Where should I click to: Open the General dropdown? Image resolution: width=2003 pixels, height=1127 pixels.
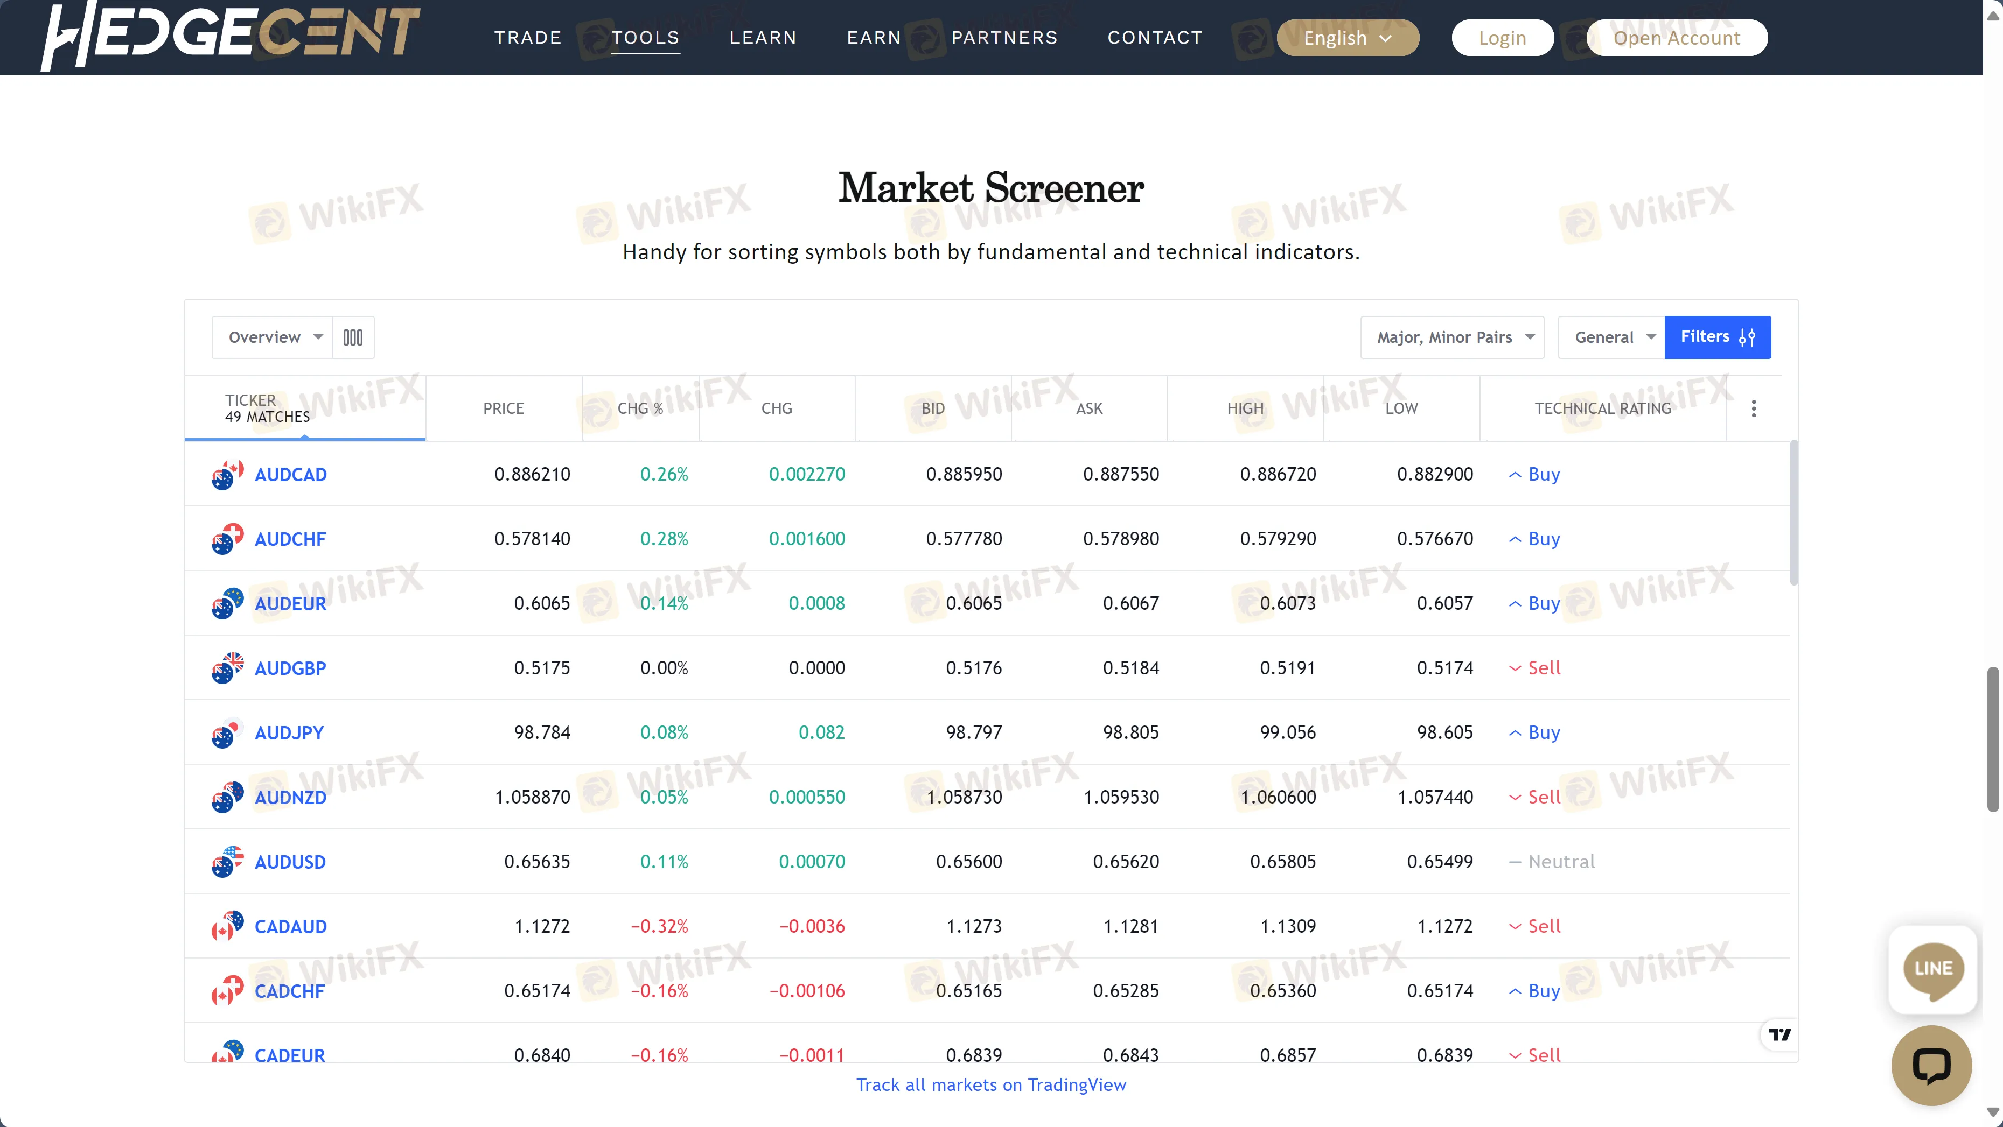[1611, 337]
